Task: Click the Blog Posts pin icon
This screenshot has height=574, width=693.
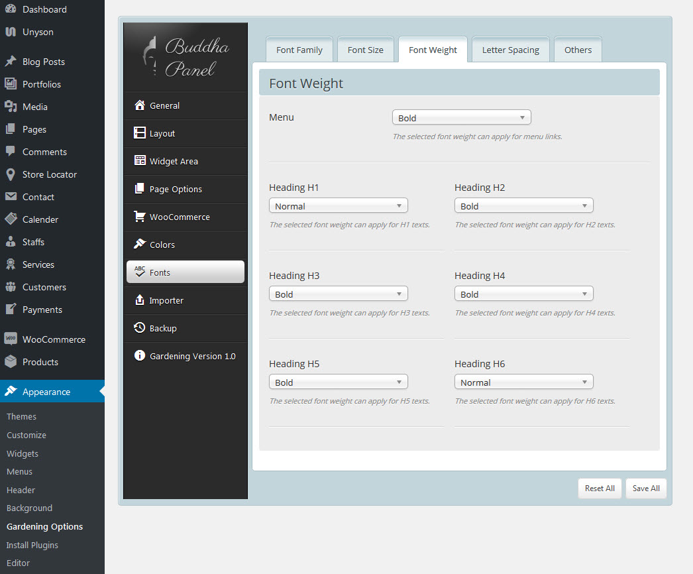Action: [11, 62]
